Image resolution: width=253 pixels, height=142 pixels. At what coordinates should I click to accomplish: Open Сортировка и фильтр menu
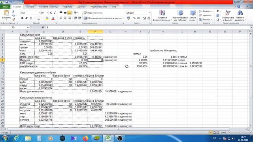228,15
